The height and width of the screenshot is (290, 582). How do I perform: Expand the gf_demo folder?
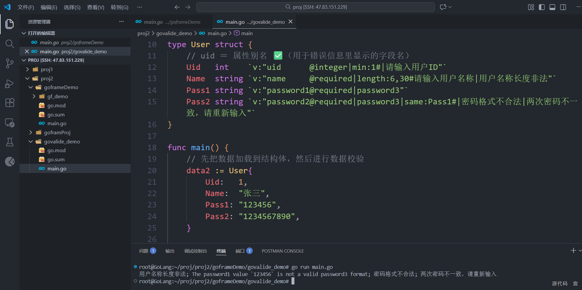tap(75, 96)
